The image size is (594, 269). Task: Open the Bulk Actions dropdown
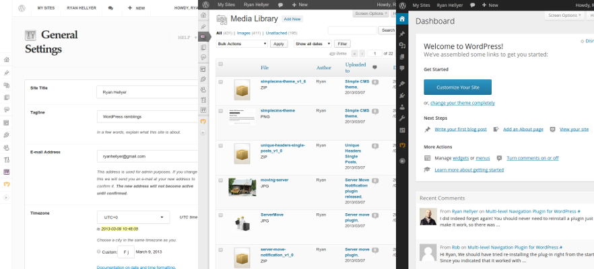242,44
